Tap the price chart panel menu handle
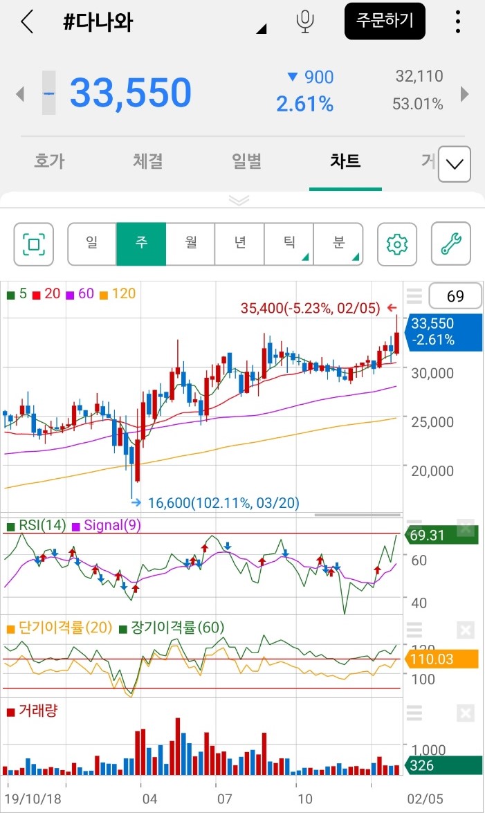Viewport: 485px width, 813px height. [x=414, y=295]
